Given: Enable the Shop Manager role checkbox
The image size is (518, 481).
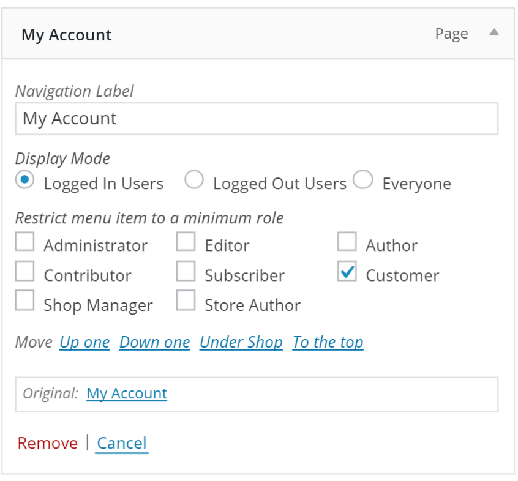Looking at the screenshot, I should click(x=25, y=301).
